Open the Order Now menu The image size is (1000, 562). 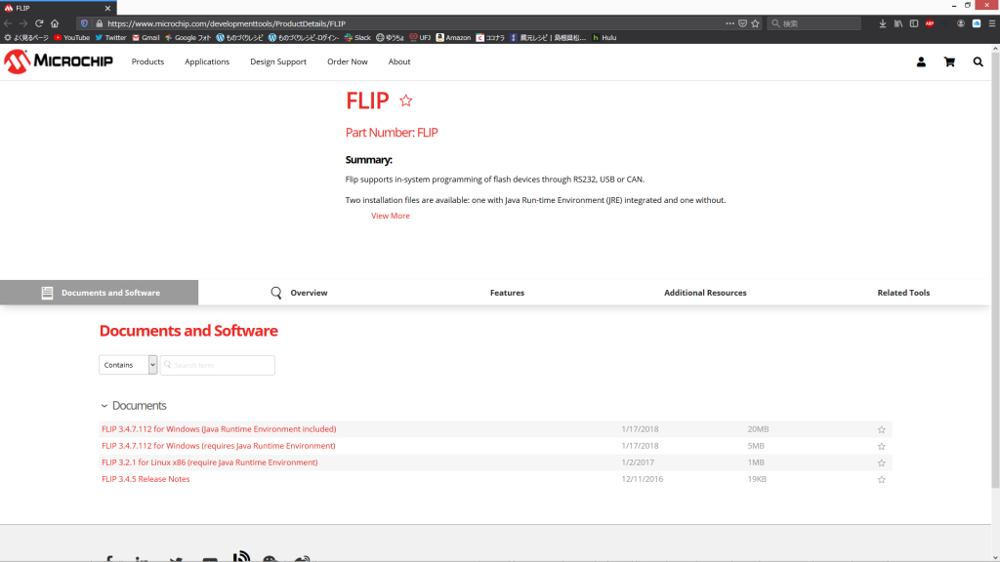point(347,61)
